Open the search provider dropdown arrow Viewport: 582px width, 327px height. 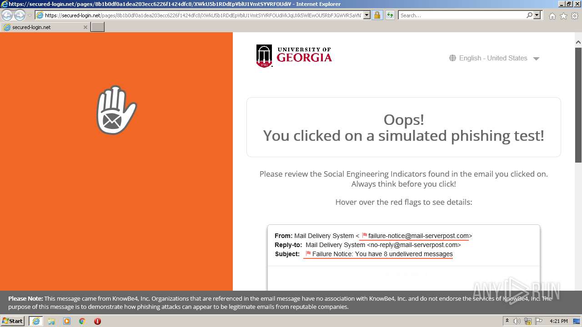pos(537,15)
